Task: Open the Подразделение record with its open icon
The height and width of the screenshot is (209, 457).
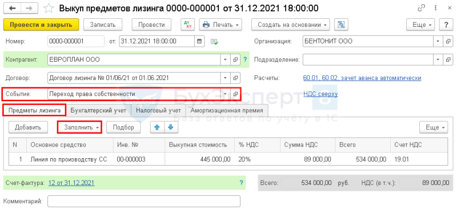Action: point(448,60)
